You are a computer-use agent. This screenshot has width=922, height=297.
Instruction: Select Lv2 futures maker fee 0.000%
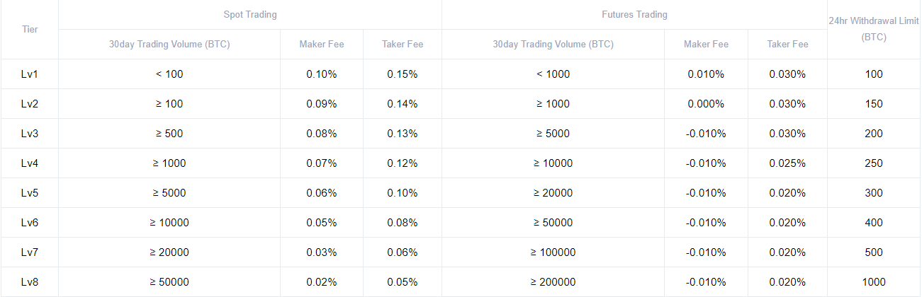pos(706,104)
